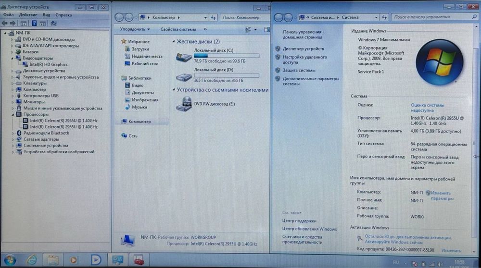This screenshot has width=481, height=268.
Task: Click Оценка системы недоступна link
Action: tap(427, 108)
